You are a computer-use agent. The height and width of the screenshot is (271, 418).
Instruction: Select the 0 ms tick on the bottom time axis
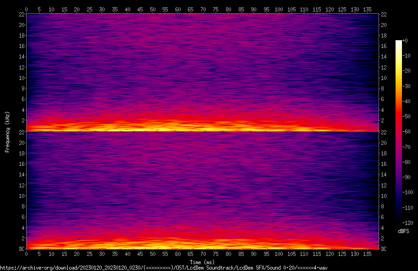point(27,254)
